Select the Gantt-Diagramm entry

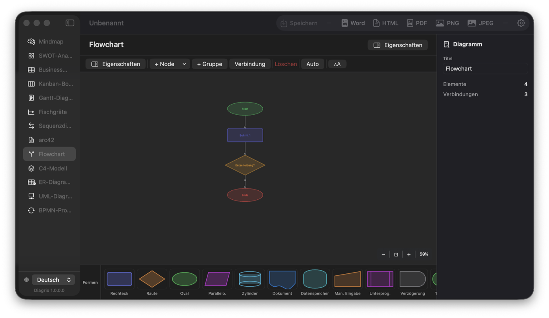(x=49, y=98)
